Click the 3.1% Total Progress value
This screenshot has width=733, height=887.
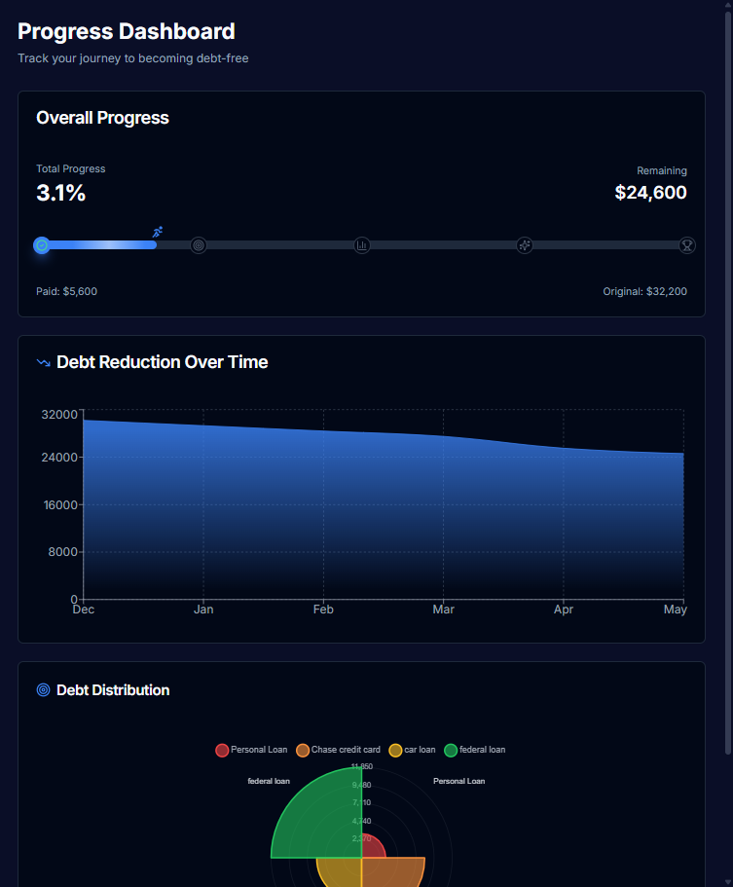click(60, 193)
